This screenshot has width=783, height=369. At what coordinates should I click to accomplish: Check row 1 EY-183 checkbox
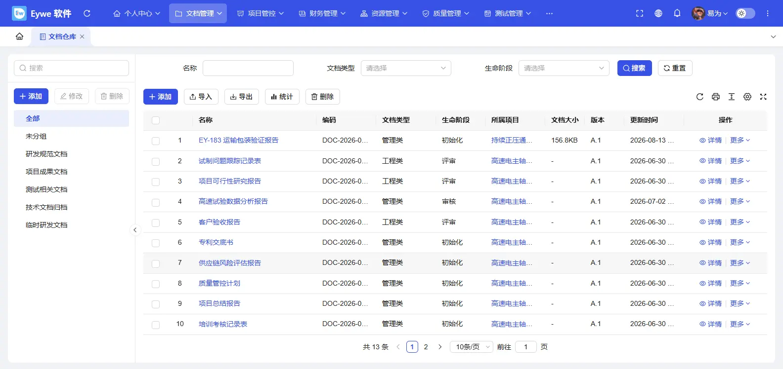[x=156, y=141]
